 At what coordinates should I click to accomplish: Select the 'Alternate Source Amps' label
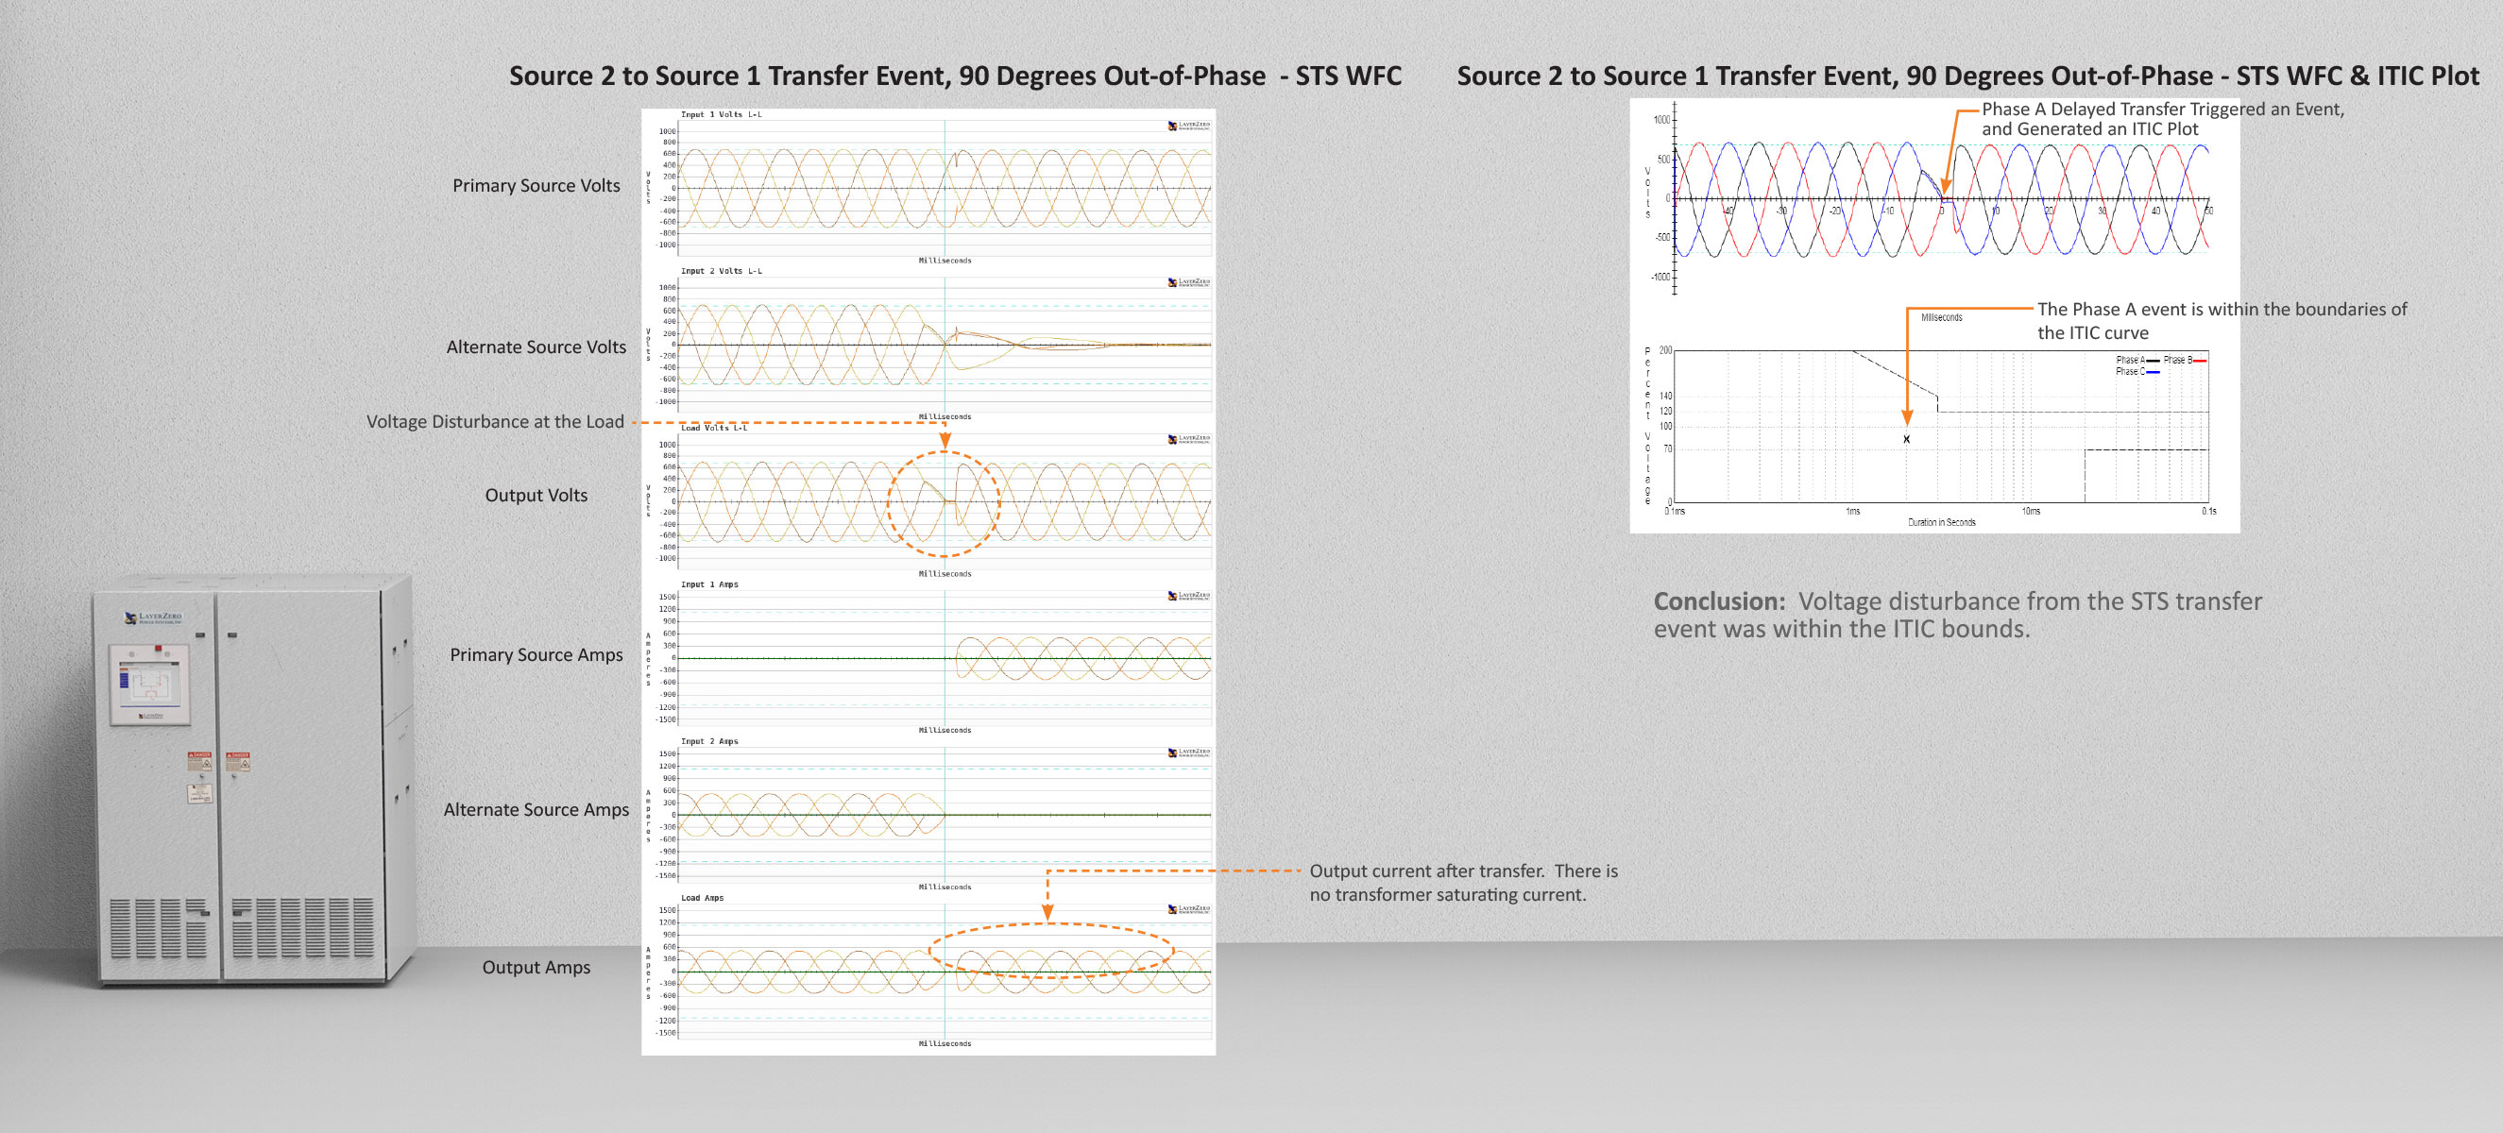tap(536, 809)
